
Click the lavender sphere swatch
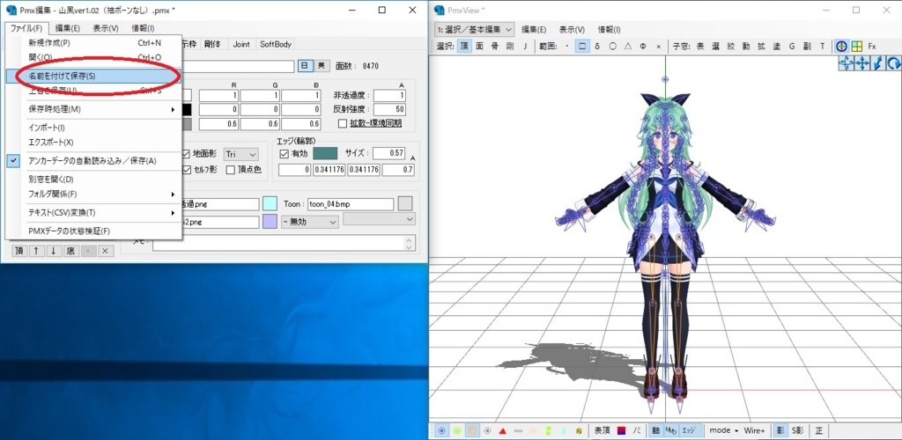tap(270, 222)
